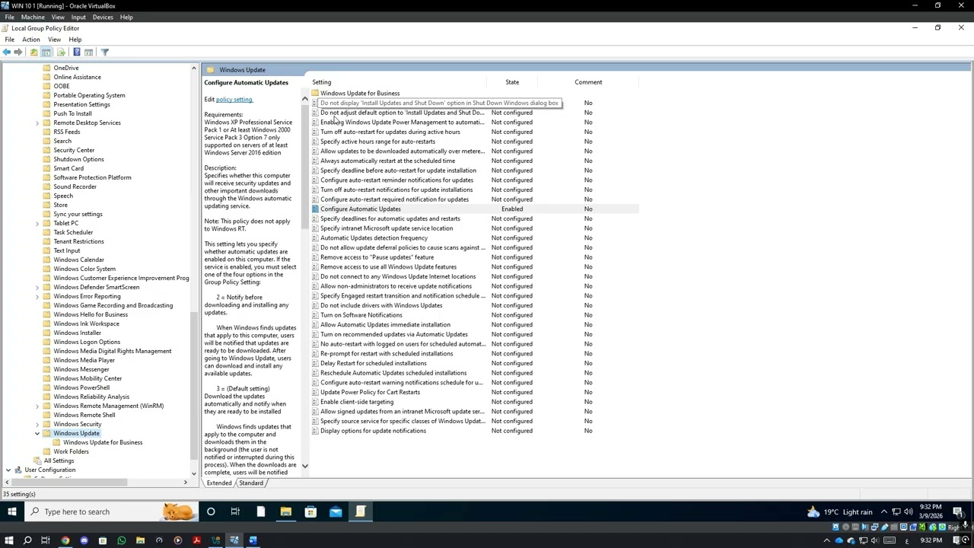Open WhatsApp from the host taskbar
The height and width of the screenshot is (548, 974).
pyautogui.click(x=122, y=540)
